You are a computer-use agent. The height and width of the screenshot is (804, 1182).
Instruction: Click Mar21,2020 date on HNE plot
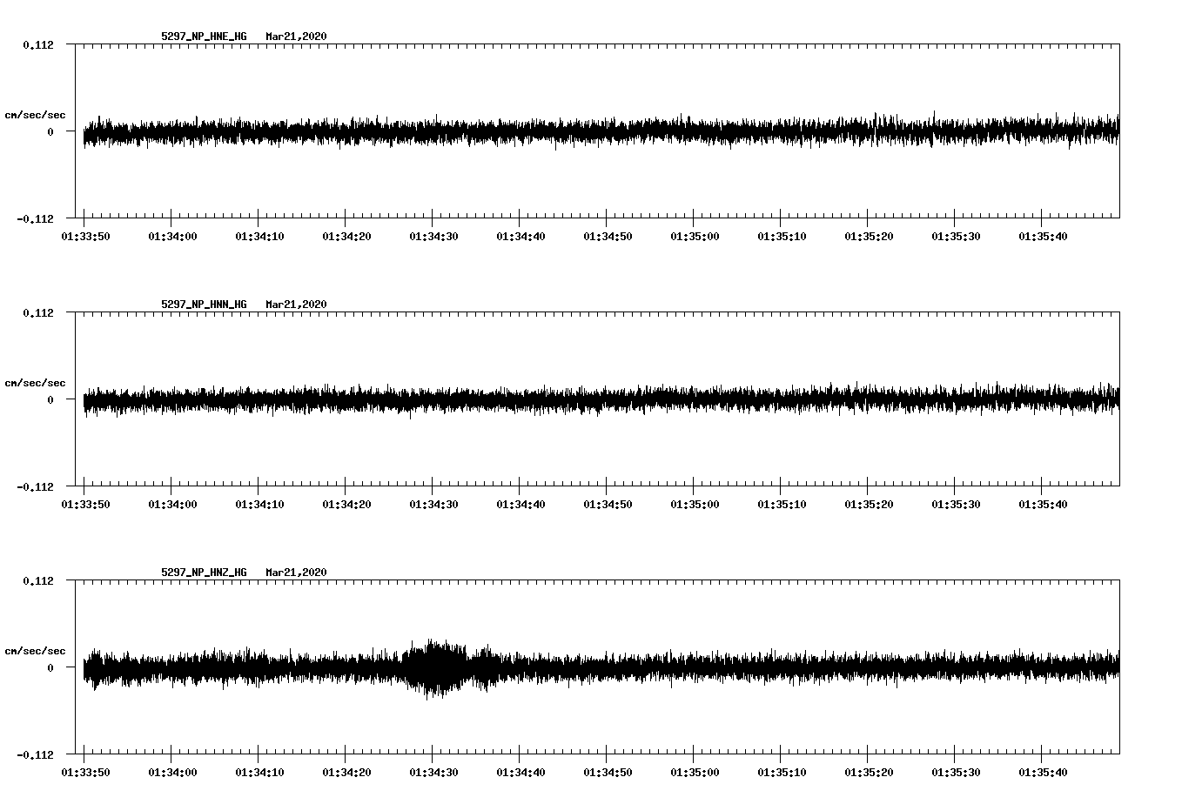(296, 37)
